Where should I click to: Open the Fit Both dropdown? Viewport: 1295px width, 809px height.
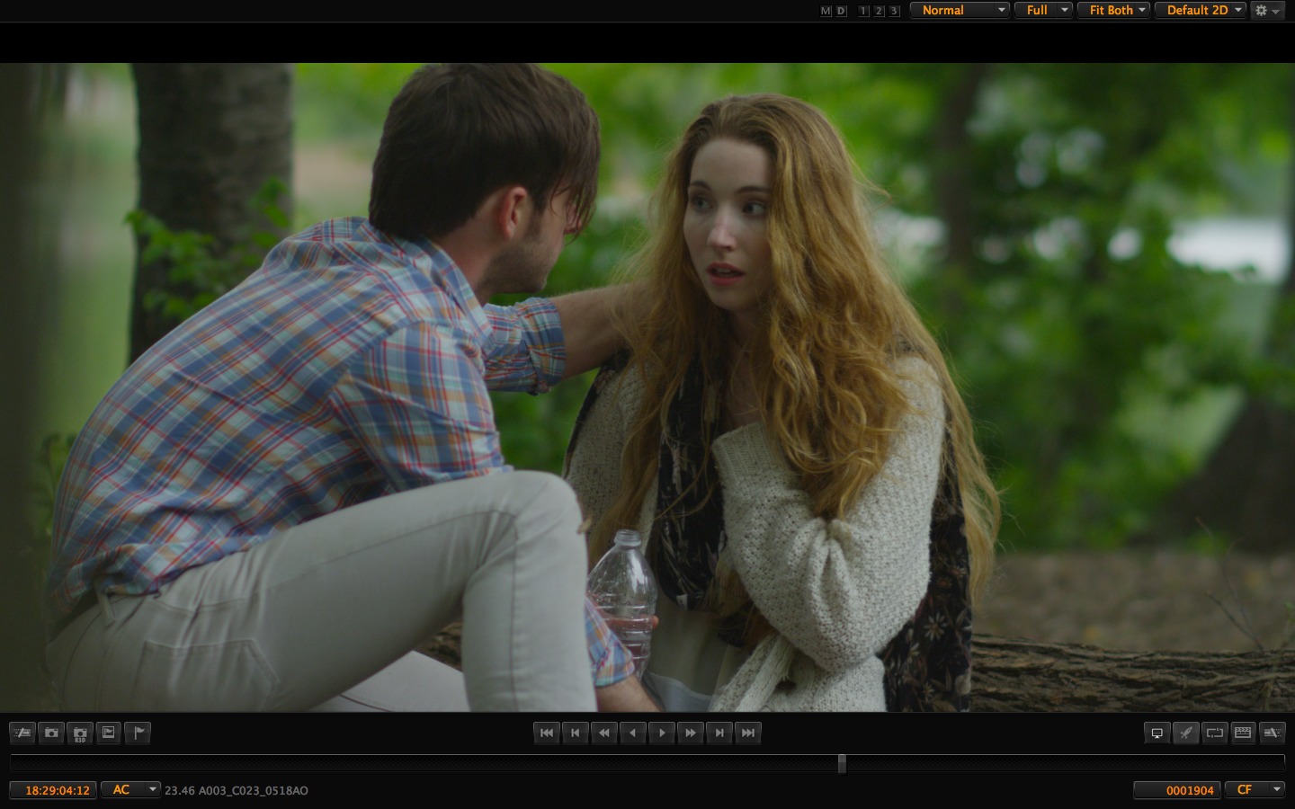click(1113, 11)
